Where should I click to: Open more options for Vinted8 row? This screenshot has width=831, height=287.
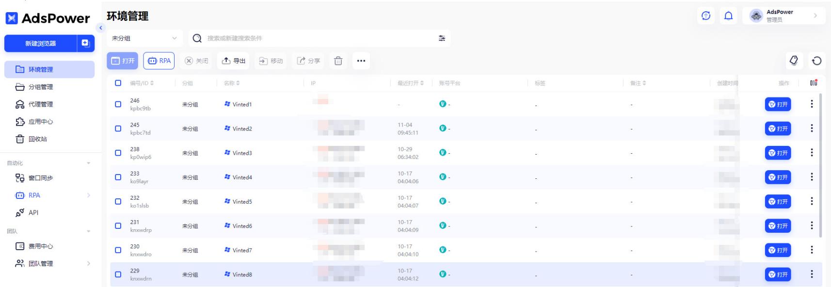click(812, 274)
